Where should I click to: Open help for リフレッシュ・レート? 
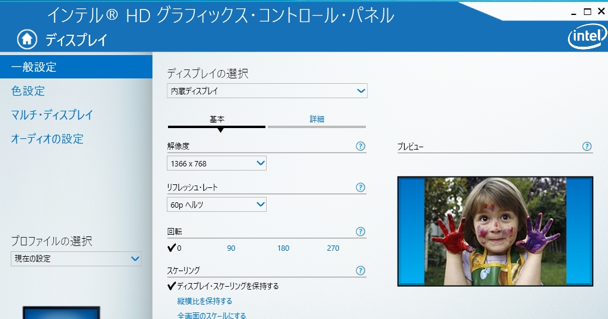[x=360, y=187]
